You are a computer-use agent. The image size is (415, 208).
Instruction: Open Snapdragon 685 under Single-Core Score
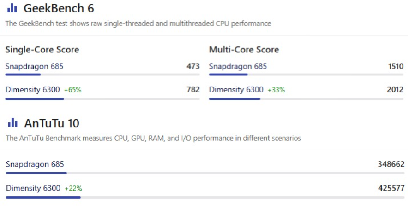34,66
